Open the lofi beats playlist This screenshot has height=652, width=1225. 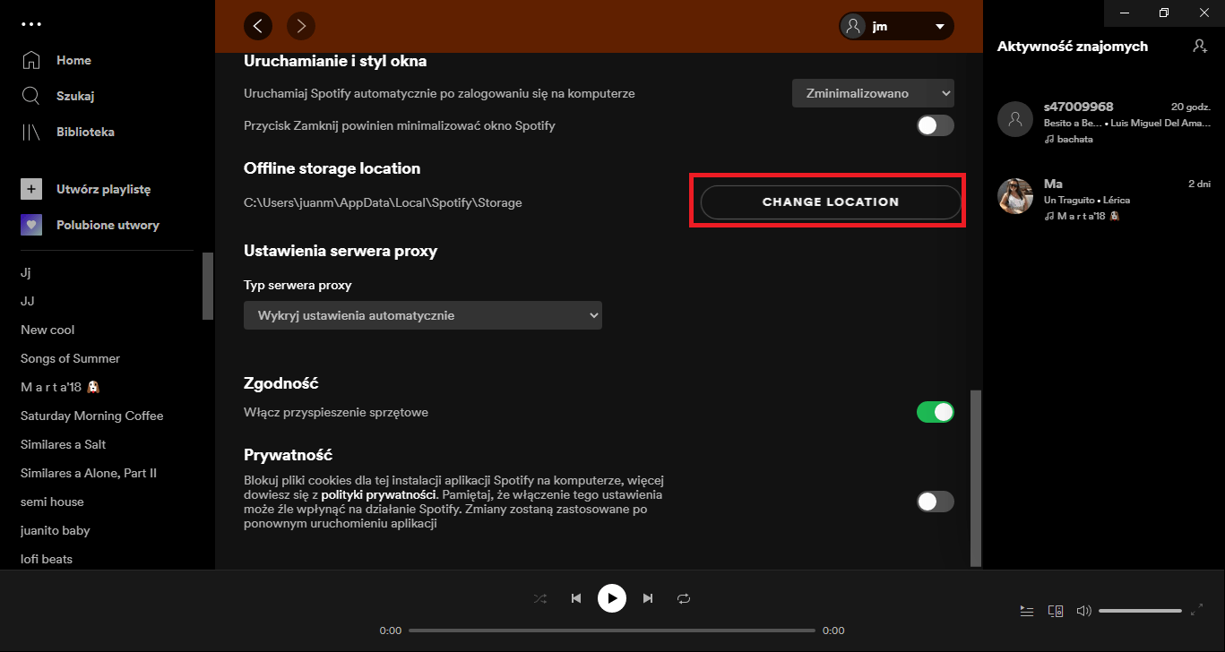[47, 559]
